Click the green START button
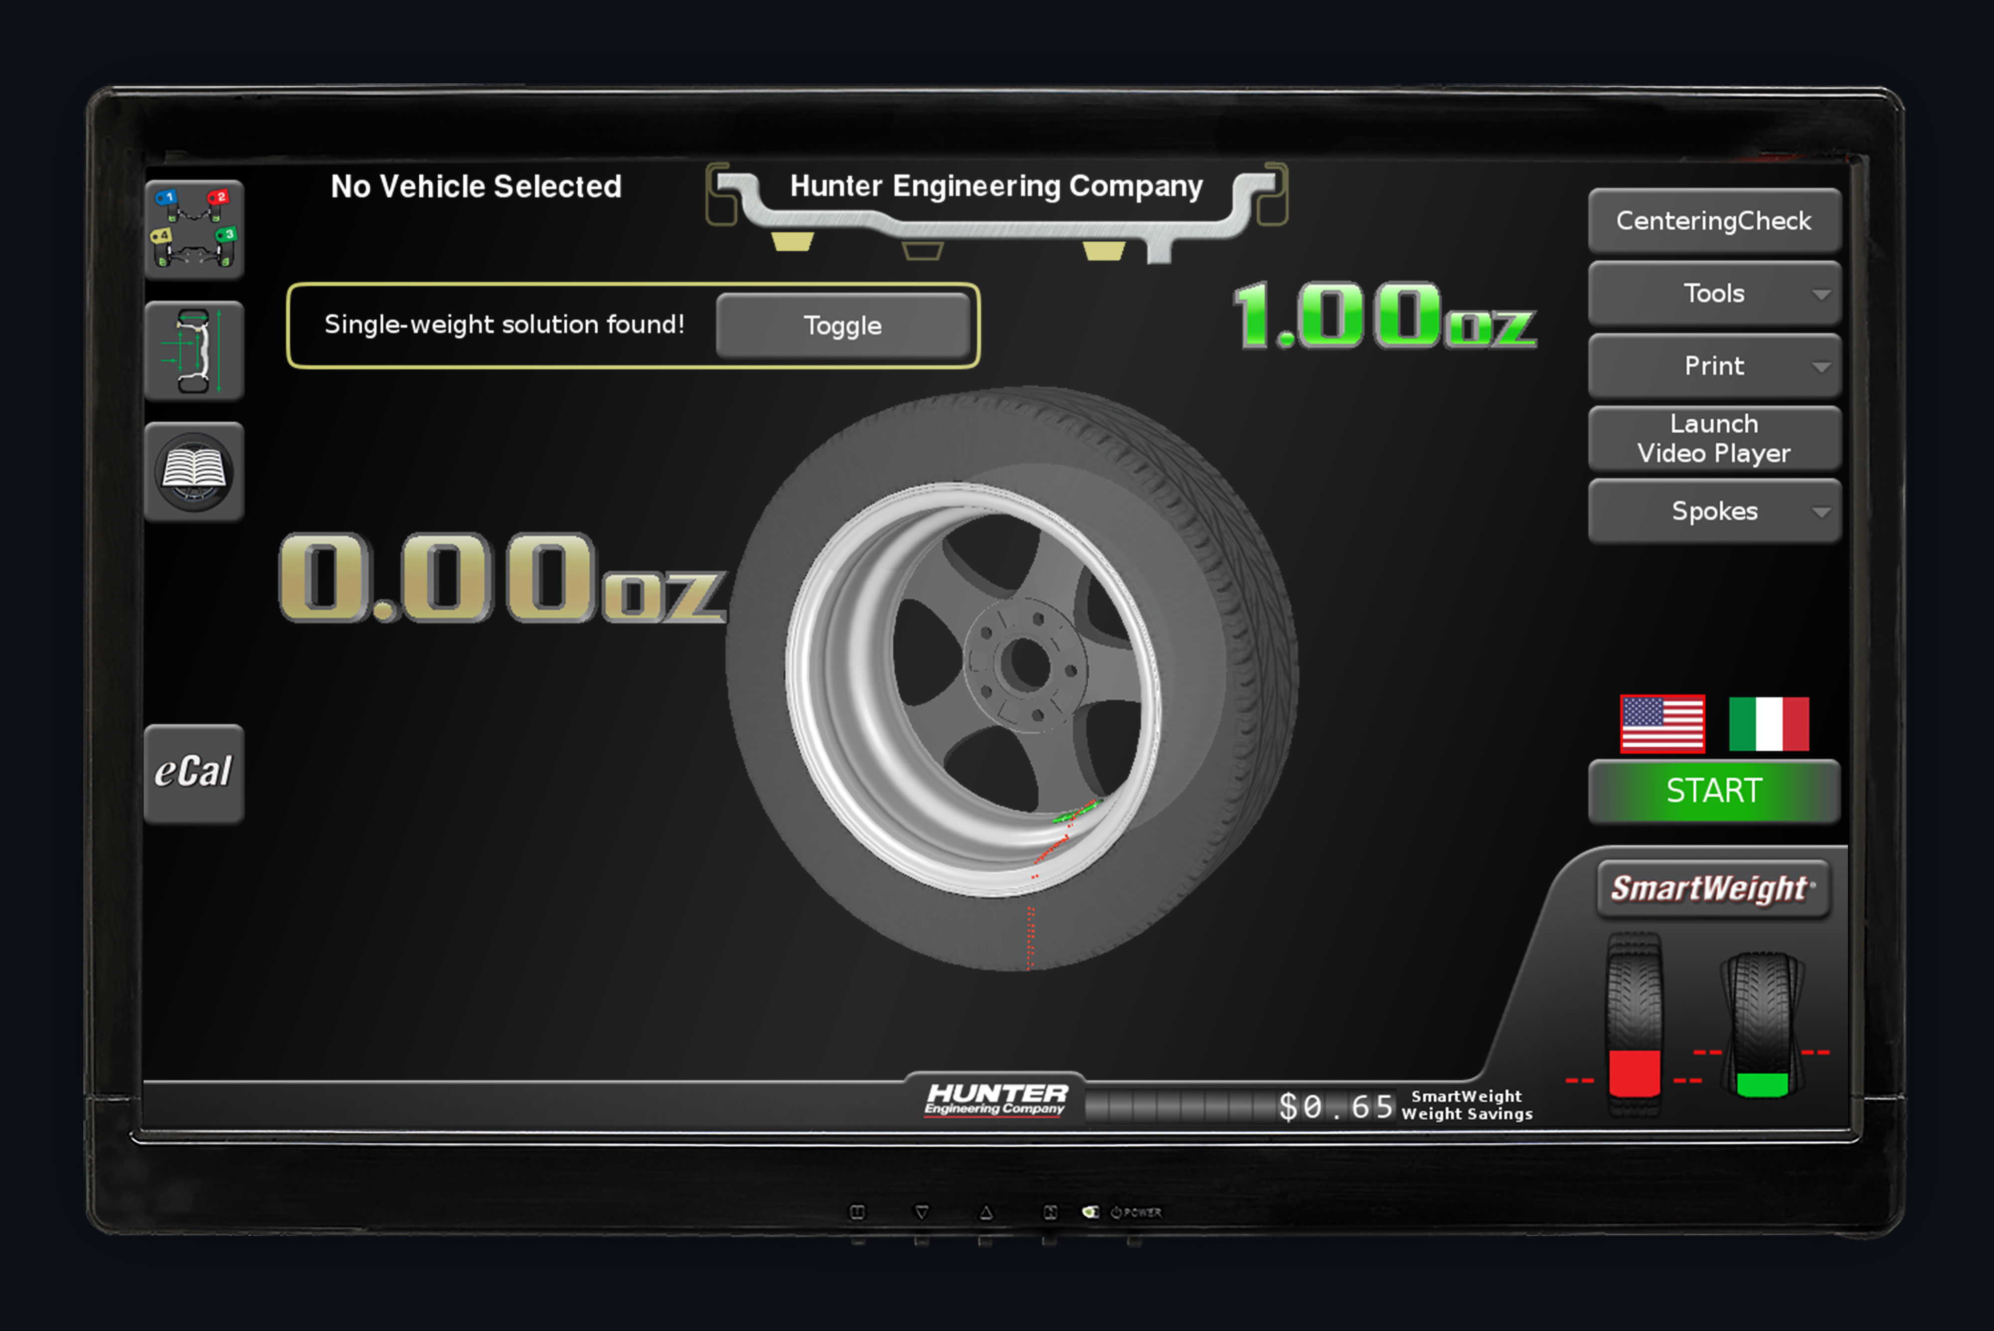This screenshot has height=1331, width=1994. tap(1714, 791)
